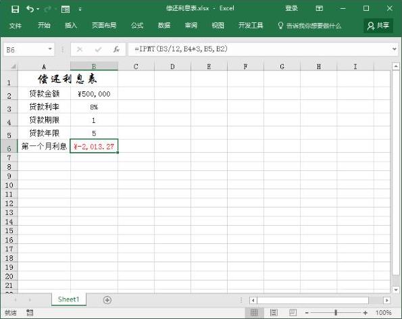The width and height of the screenshot is (402, 319).
Task: Click cell 贷款期限
Action: coord(44,120)
